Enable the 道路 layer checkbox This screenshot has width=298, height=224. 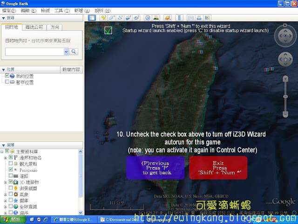click(11, 175)
